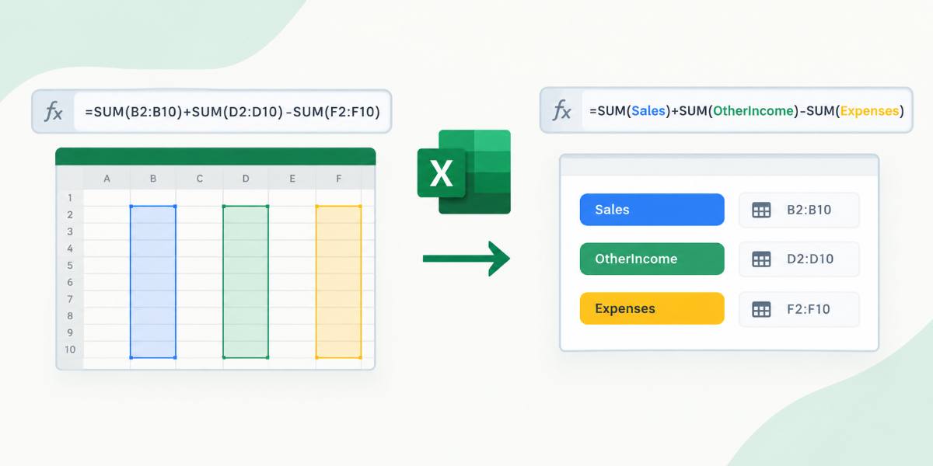Click the fx icon of the right formula bar
The height and width of the screenshot is (466, 933).
point(561,111)
